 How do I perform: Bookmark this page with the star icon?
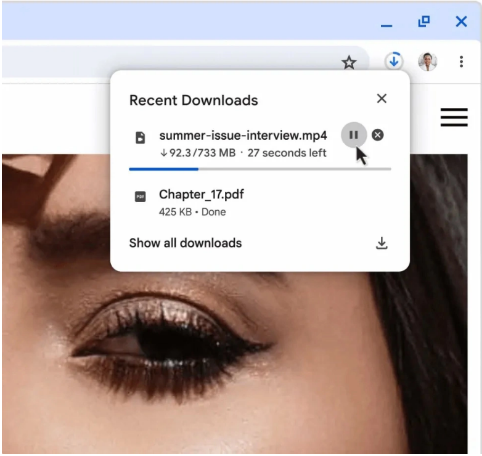[x=349, y=62]
